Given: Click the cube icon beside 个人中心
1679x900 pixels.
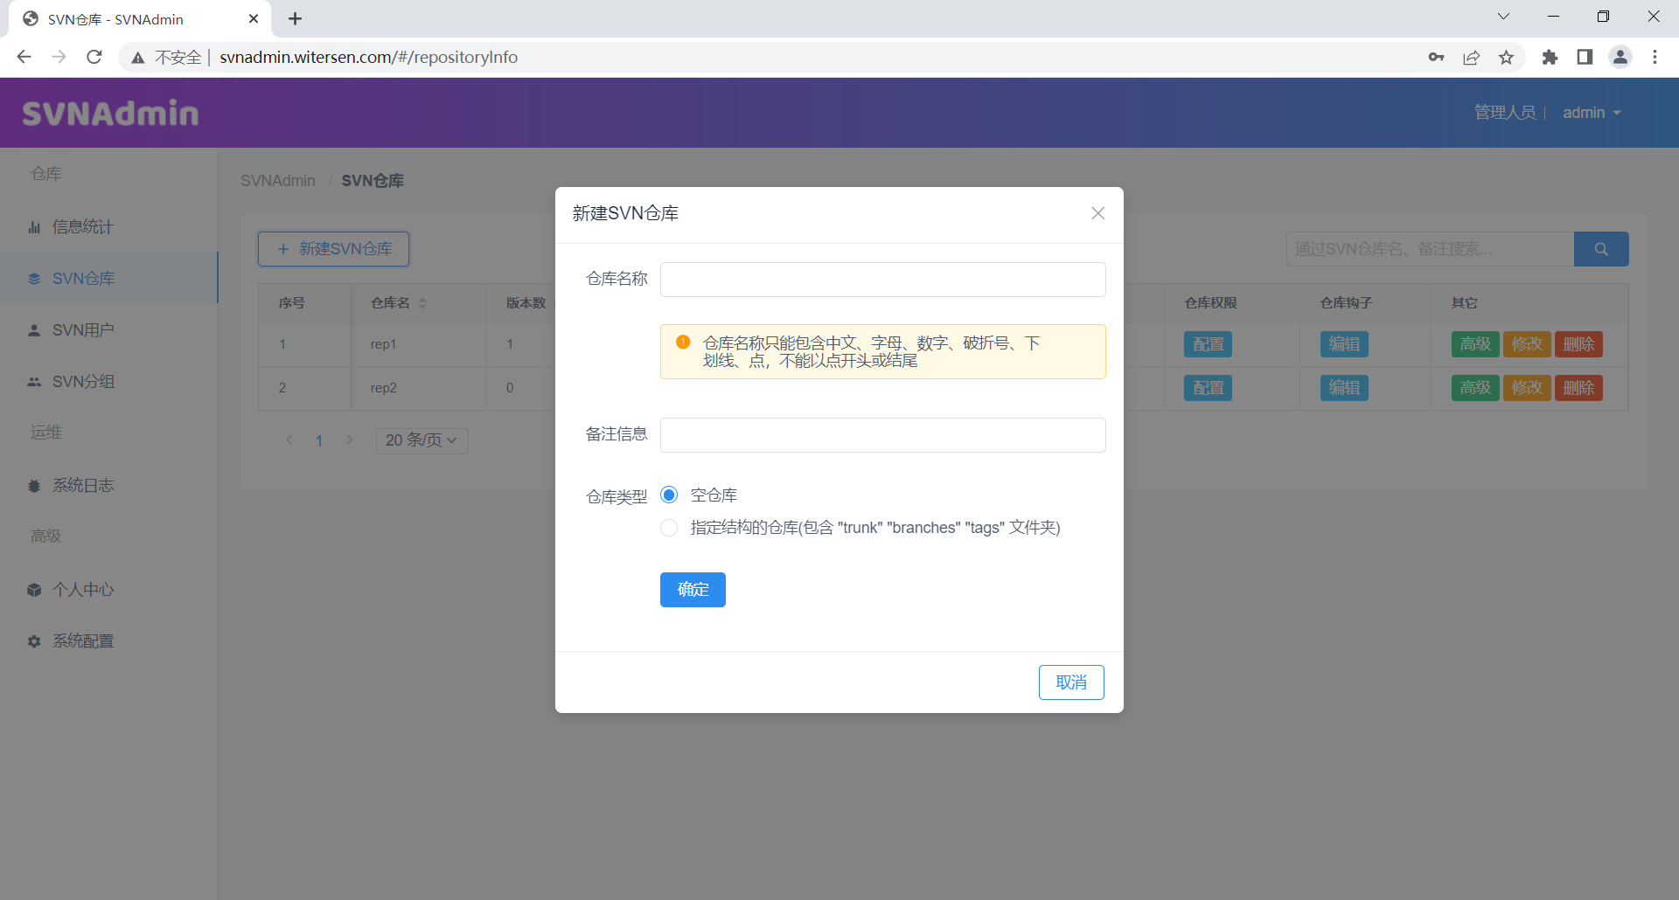Looking at the screenshot, I should [34, 590].
